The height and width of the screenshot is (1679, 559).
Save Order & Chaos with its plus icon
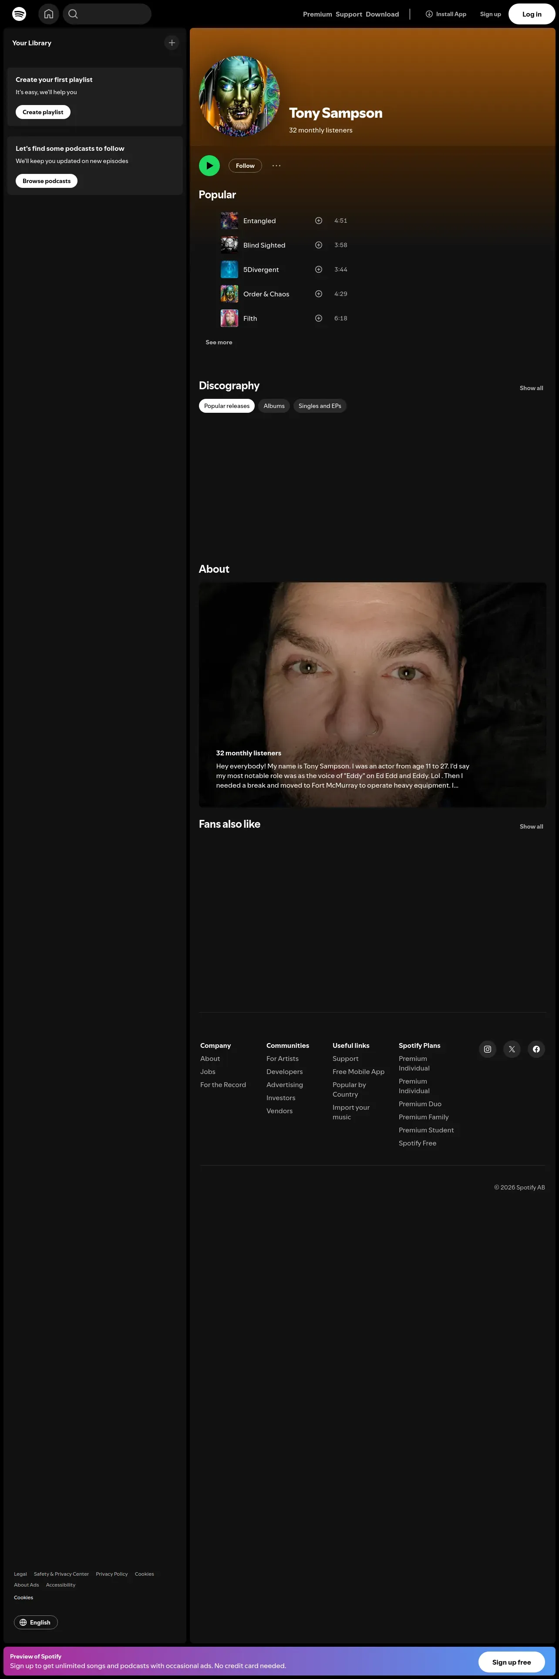[319, 294]
